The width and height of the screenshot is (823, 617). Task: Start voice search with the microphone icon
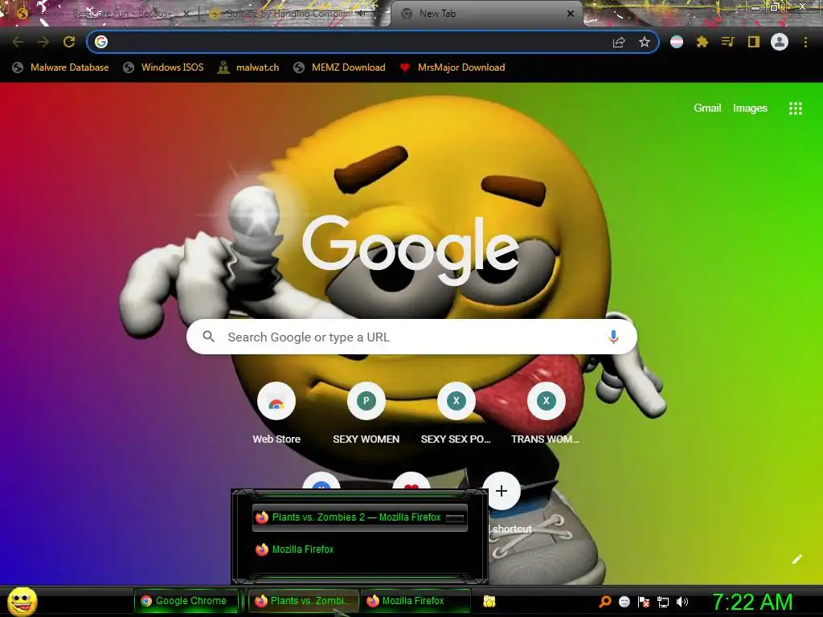coord(613,337)
